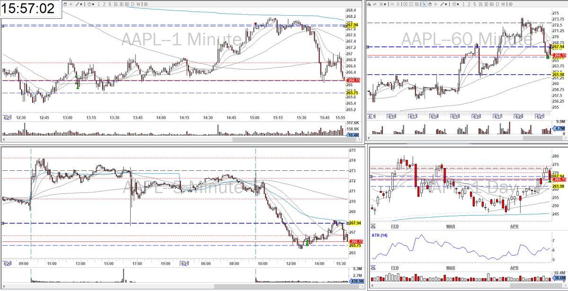Screen dimensions: 568x291
Task: Click the 4/17 date marker on the 60-minute chart
Action: (497, 116)
